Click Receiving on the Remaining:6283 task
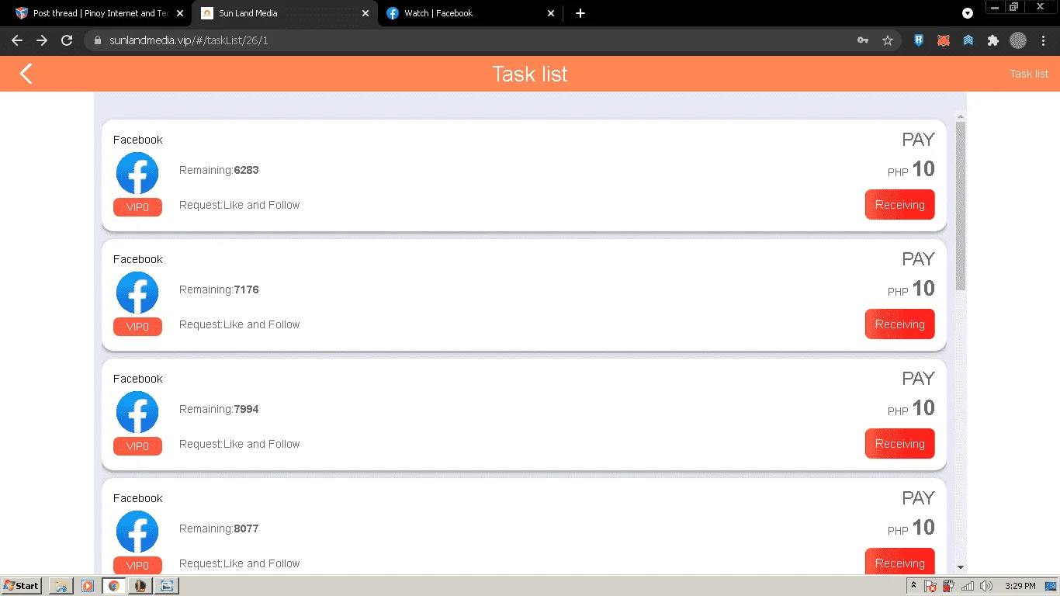 900,205
